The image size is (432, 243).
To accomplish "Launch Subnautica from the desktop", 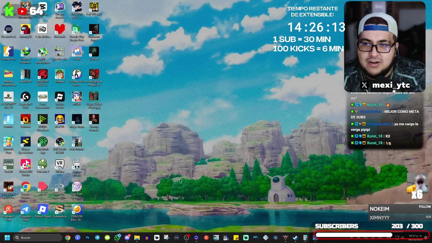I will click(60, 212).
